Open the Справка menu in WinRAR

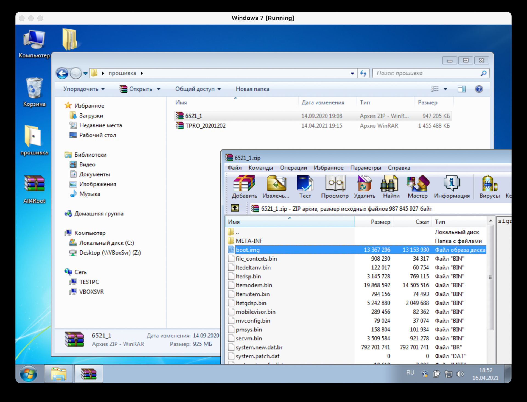click(399, 168)
